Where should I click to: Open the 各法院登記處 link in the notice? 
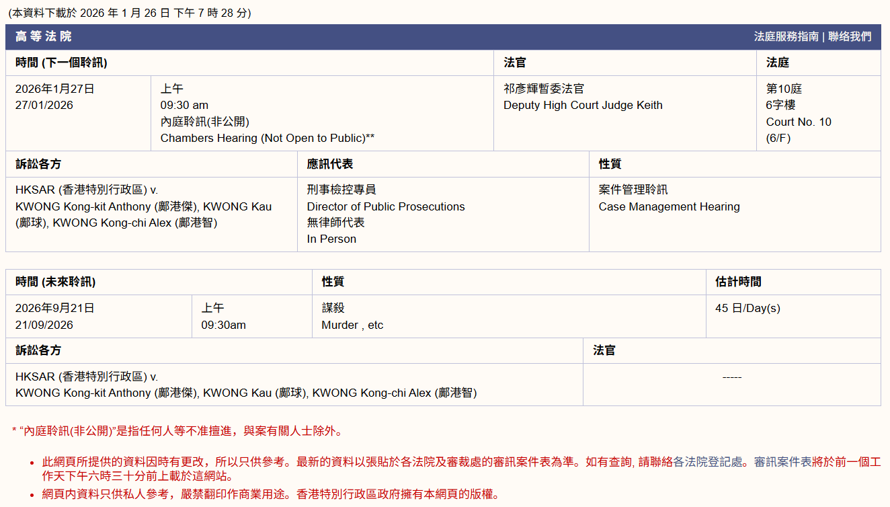tap(709, 462)
